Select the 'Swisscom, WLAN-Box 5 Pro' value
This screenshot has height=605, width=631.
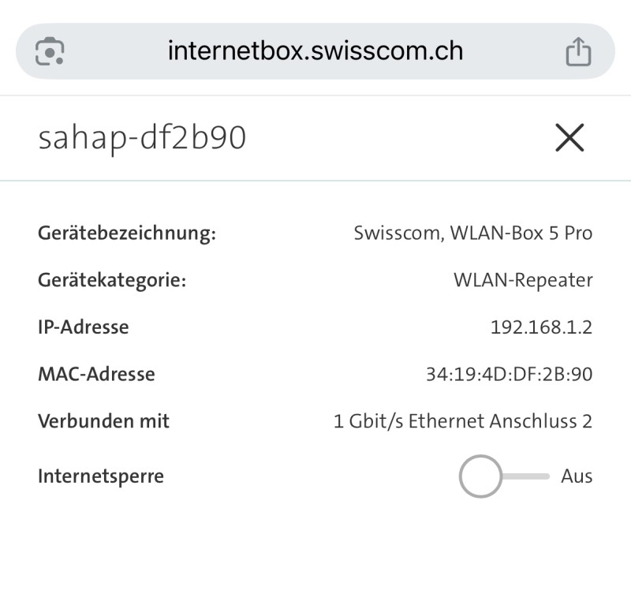click(473, 233)
